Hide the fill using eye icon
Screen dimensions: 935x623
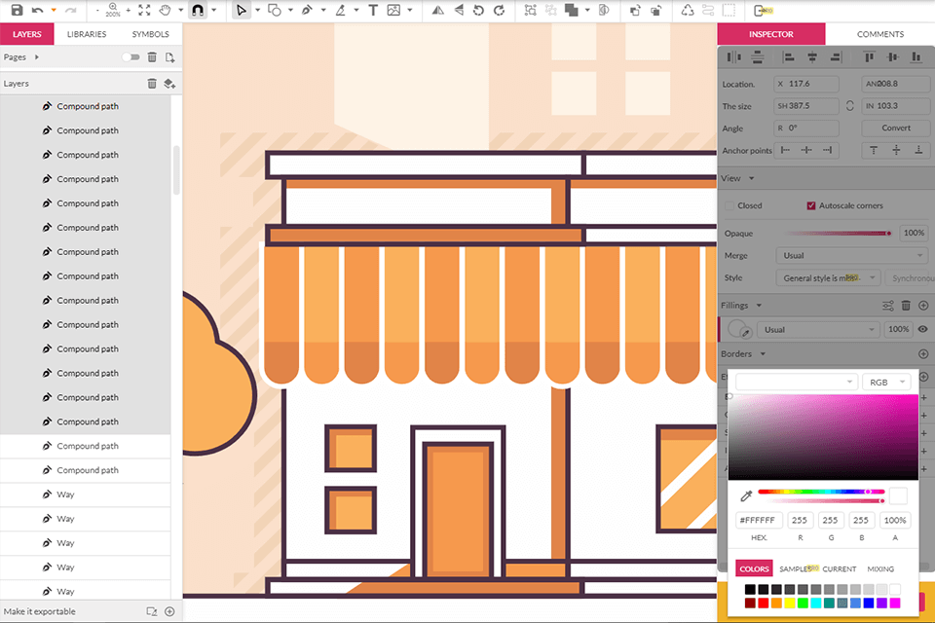pos(922,330)
